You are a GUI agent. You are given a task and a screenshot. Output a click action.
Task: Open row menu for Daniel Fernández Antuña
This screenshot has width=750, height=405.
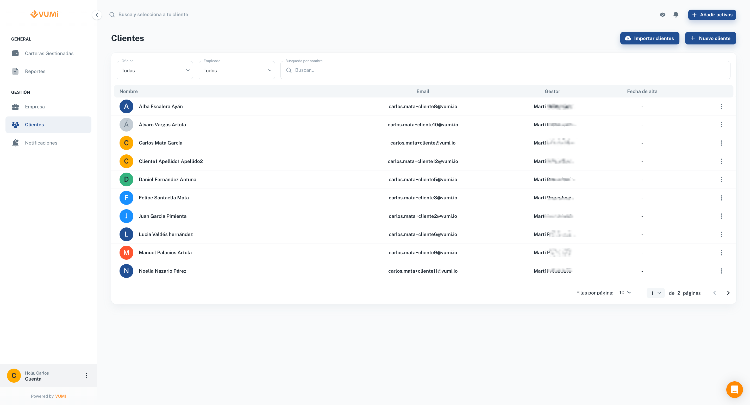click(721, 180)
